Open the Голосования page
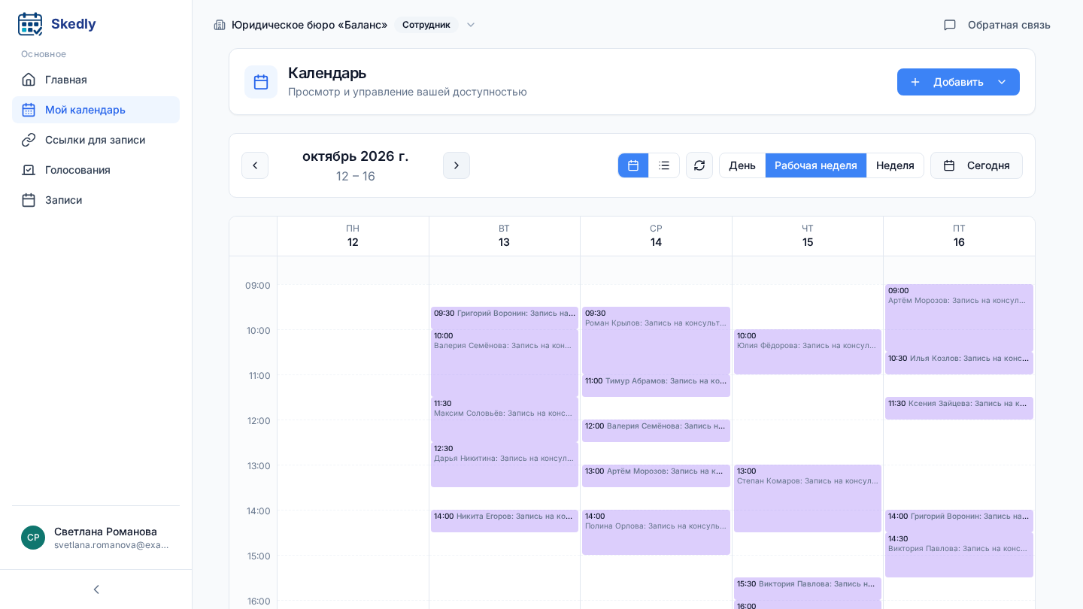 click(96, 170)
